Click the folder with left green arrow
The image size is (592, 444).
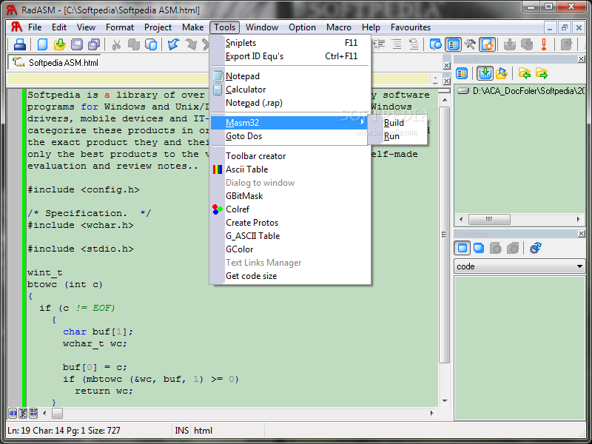point(525,73)
